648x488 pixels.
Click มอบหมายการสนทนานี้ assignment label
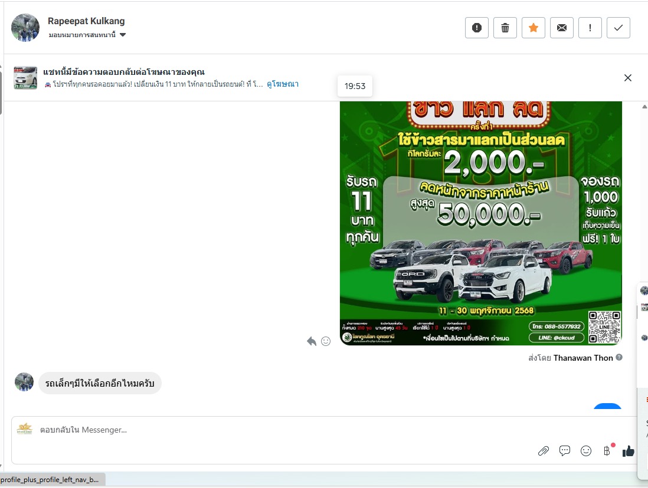(82, 35)
